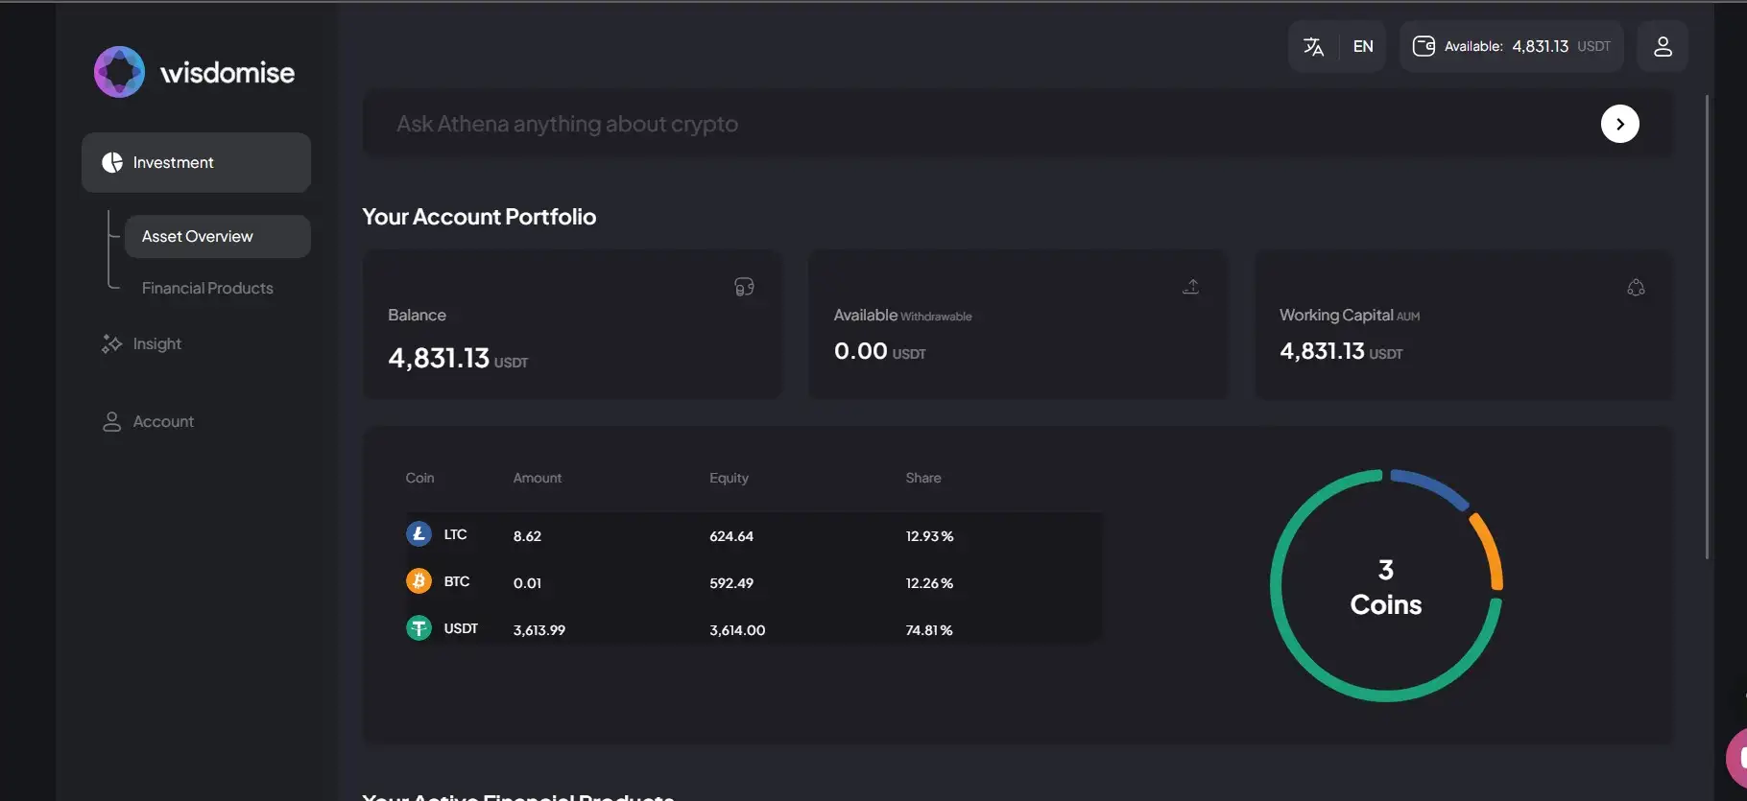Viewport: 1747px width, 801px height.
Task: Click the page vertical scrollbar
Action: coord(1707,326)
